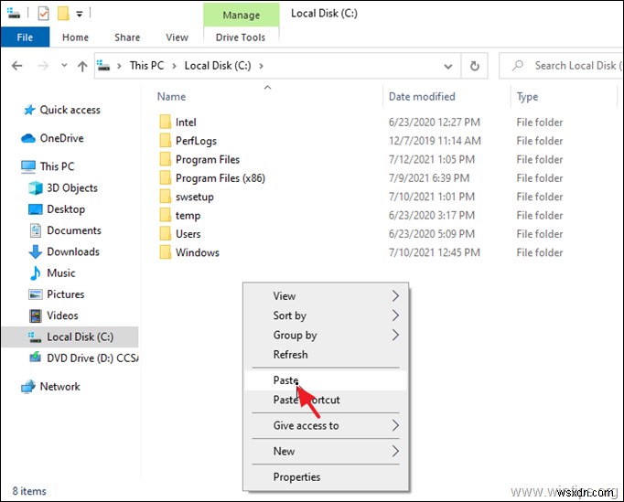Switch to the Share ribbon tab

[127, 37]
